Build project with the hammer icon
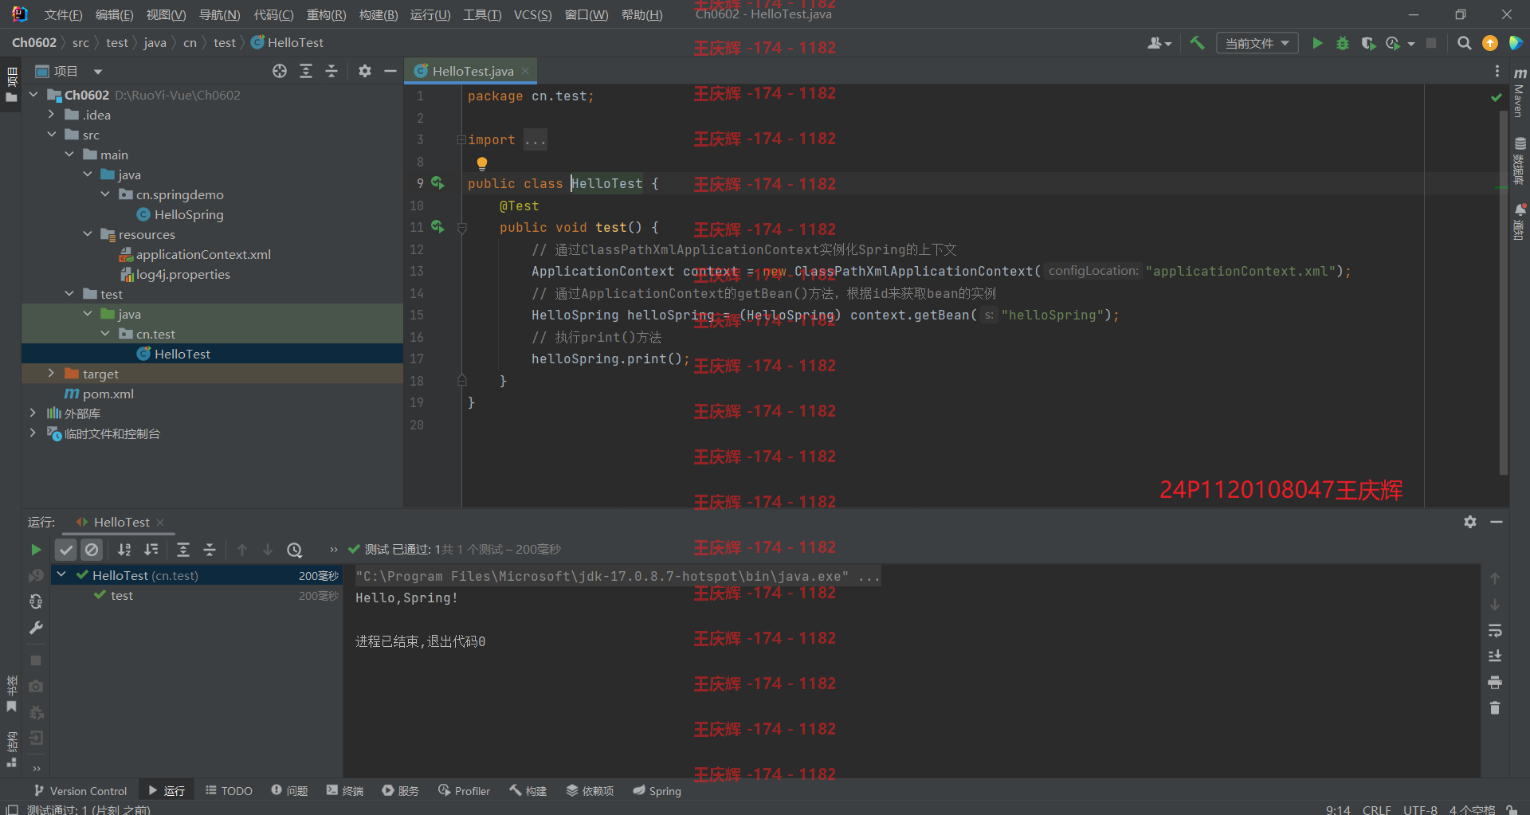1530x815 pixels. (x=1197, y=43)
